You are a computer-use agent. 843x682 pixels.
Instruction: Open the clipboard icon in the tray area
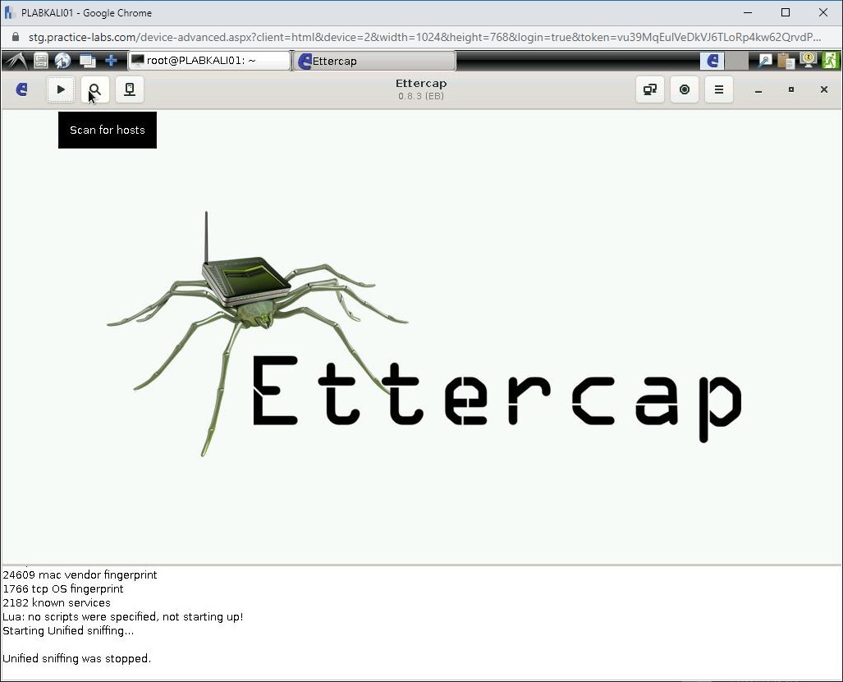pyautogui.click(x=785, y=60)
